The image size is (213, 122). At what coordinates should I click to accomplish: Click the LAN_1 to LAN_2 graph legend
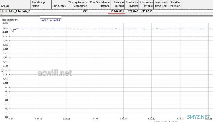tap(50, 20)
